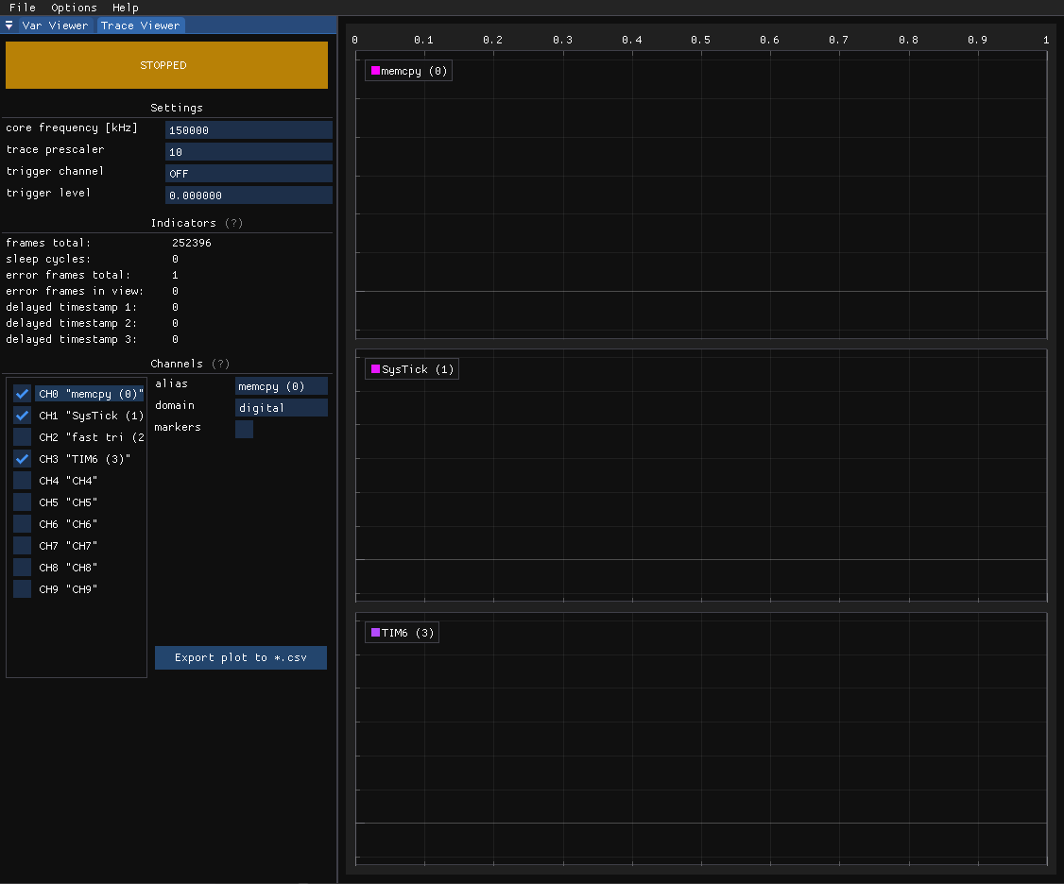
Task: Click the SysTick legend color marker
Action: click(375, 369)
